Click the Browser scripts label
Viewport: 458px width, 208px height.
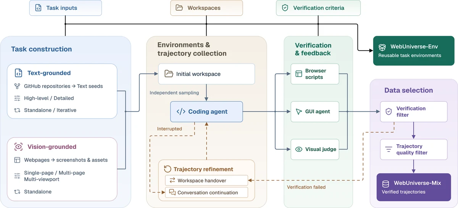tap(316, 74)
